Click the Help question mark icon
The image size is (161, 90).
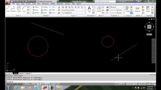139,1
